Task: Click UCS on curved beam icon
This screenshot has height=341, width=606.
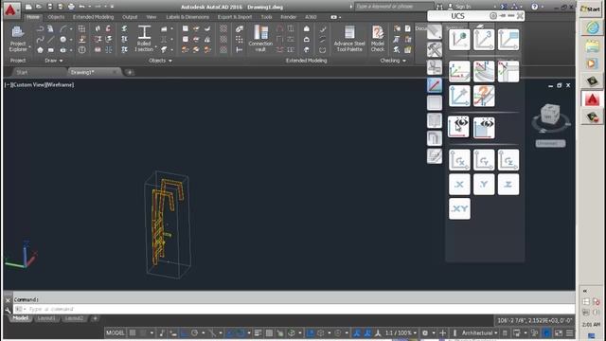Action: [x=484, y=72]
